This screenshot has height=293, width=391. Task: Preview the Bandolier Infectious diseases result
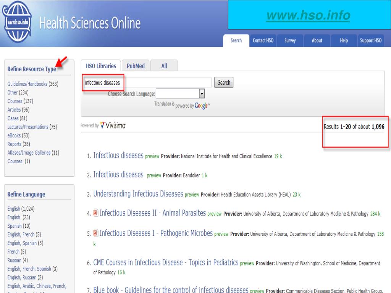(154, 175)
